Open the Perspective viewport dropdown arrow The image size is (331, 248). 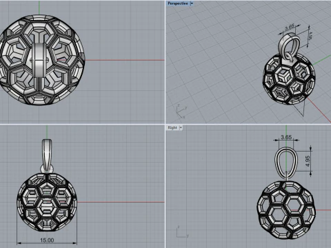coord(192,3)
